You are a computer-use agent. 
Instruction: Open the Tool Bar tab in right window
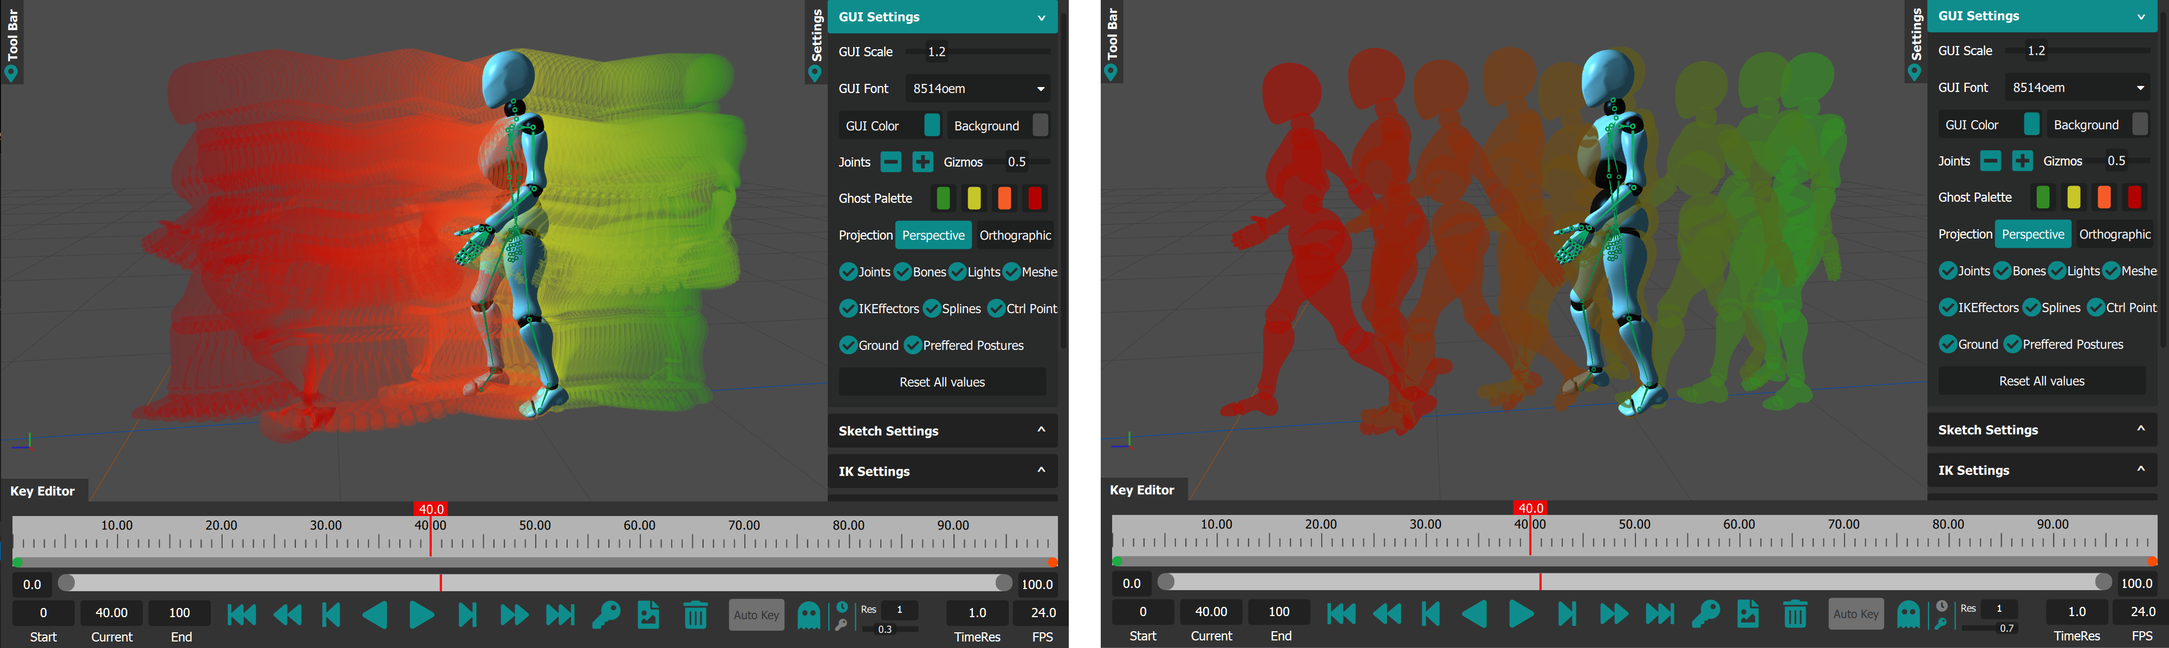(1112, 42)
